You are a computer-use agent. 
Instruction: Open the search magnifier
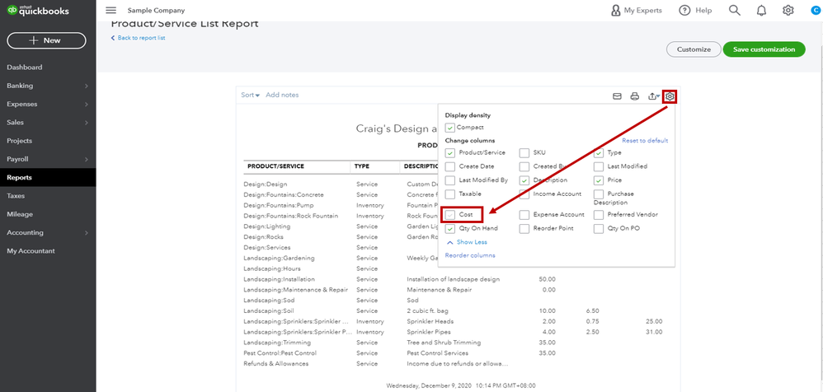point(735,11)
